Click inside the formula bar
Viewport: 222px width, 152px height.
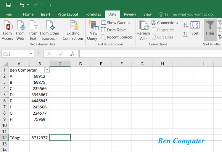point(151,54)
